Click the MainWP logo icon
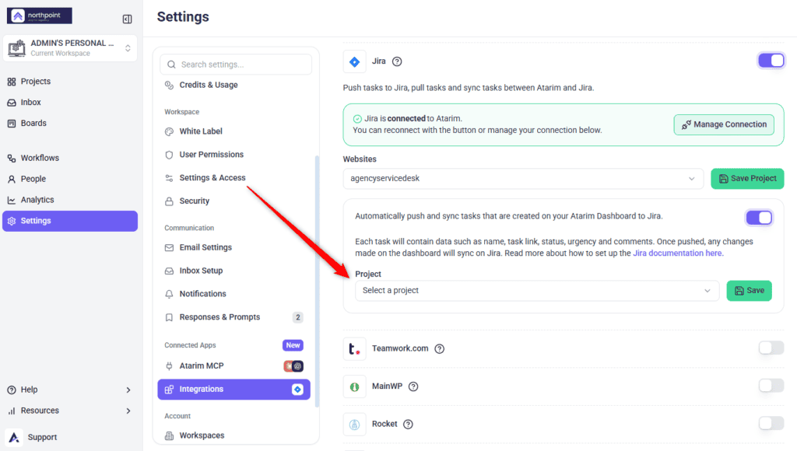 [x=354, y=386]
